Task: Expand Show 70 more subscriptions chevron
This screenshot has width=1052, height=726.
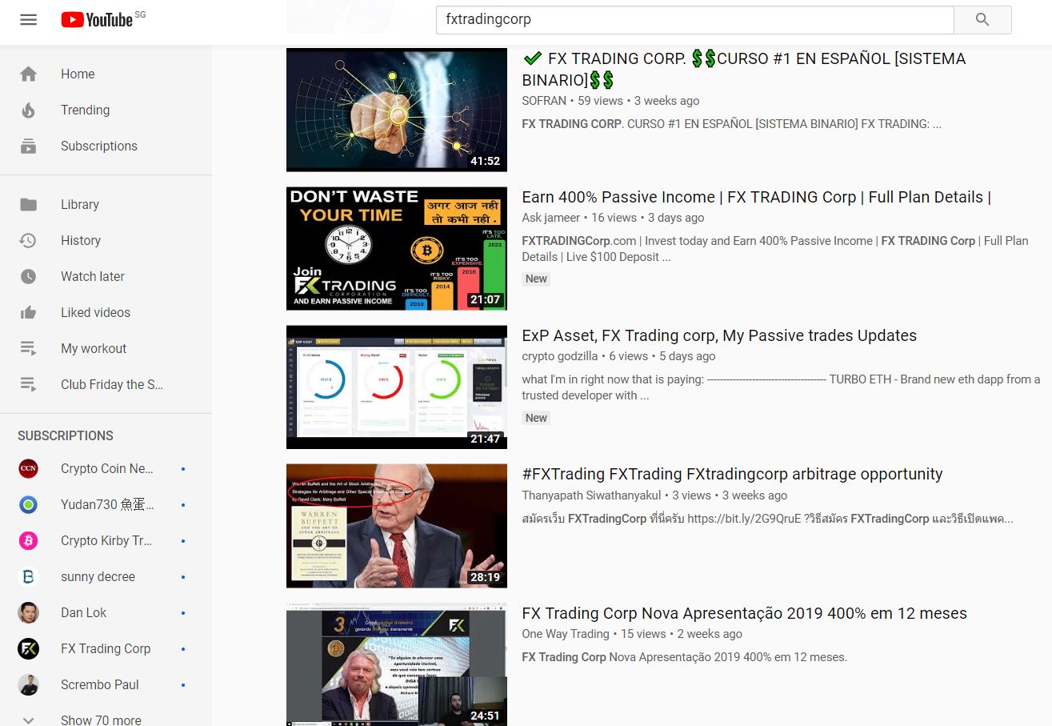Action: [x=29, y=720]
